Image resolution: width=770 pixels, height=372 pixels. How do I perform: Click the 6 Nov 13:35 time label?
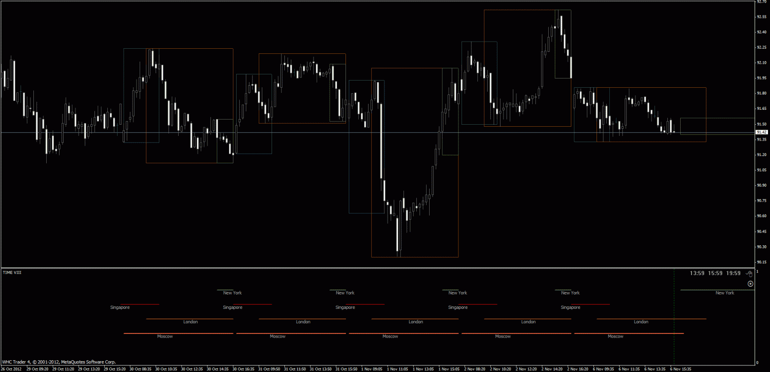coord(655,369)
